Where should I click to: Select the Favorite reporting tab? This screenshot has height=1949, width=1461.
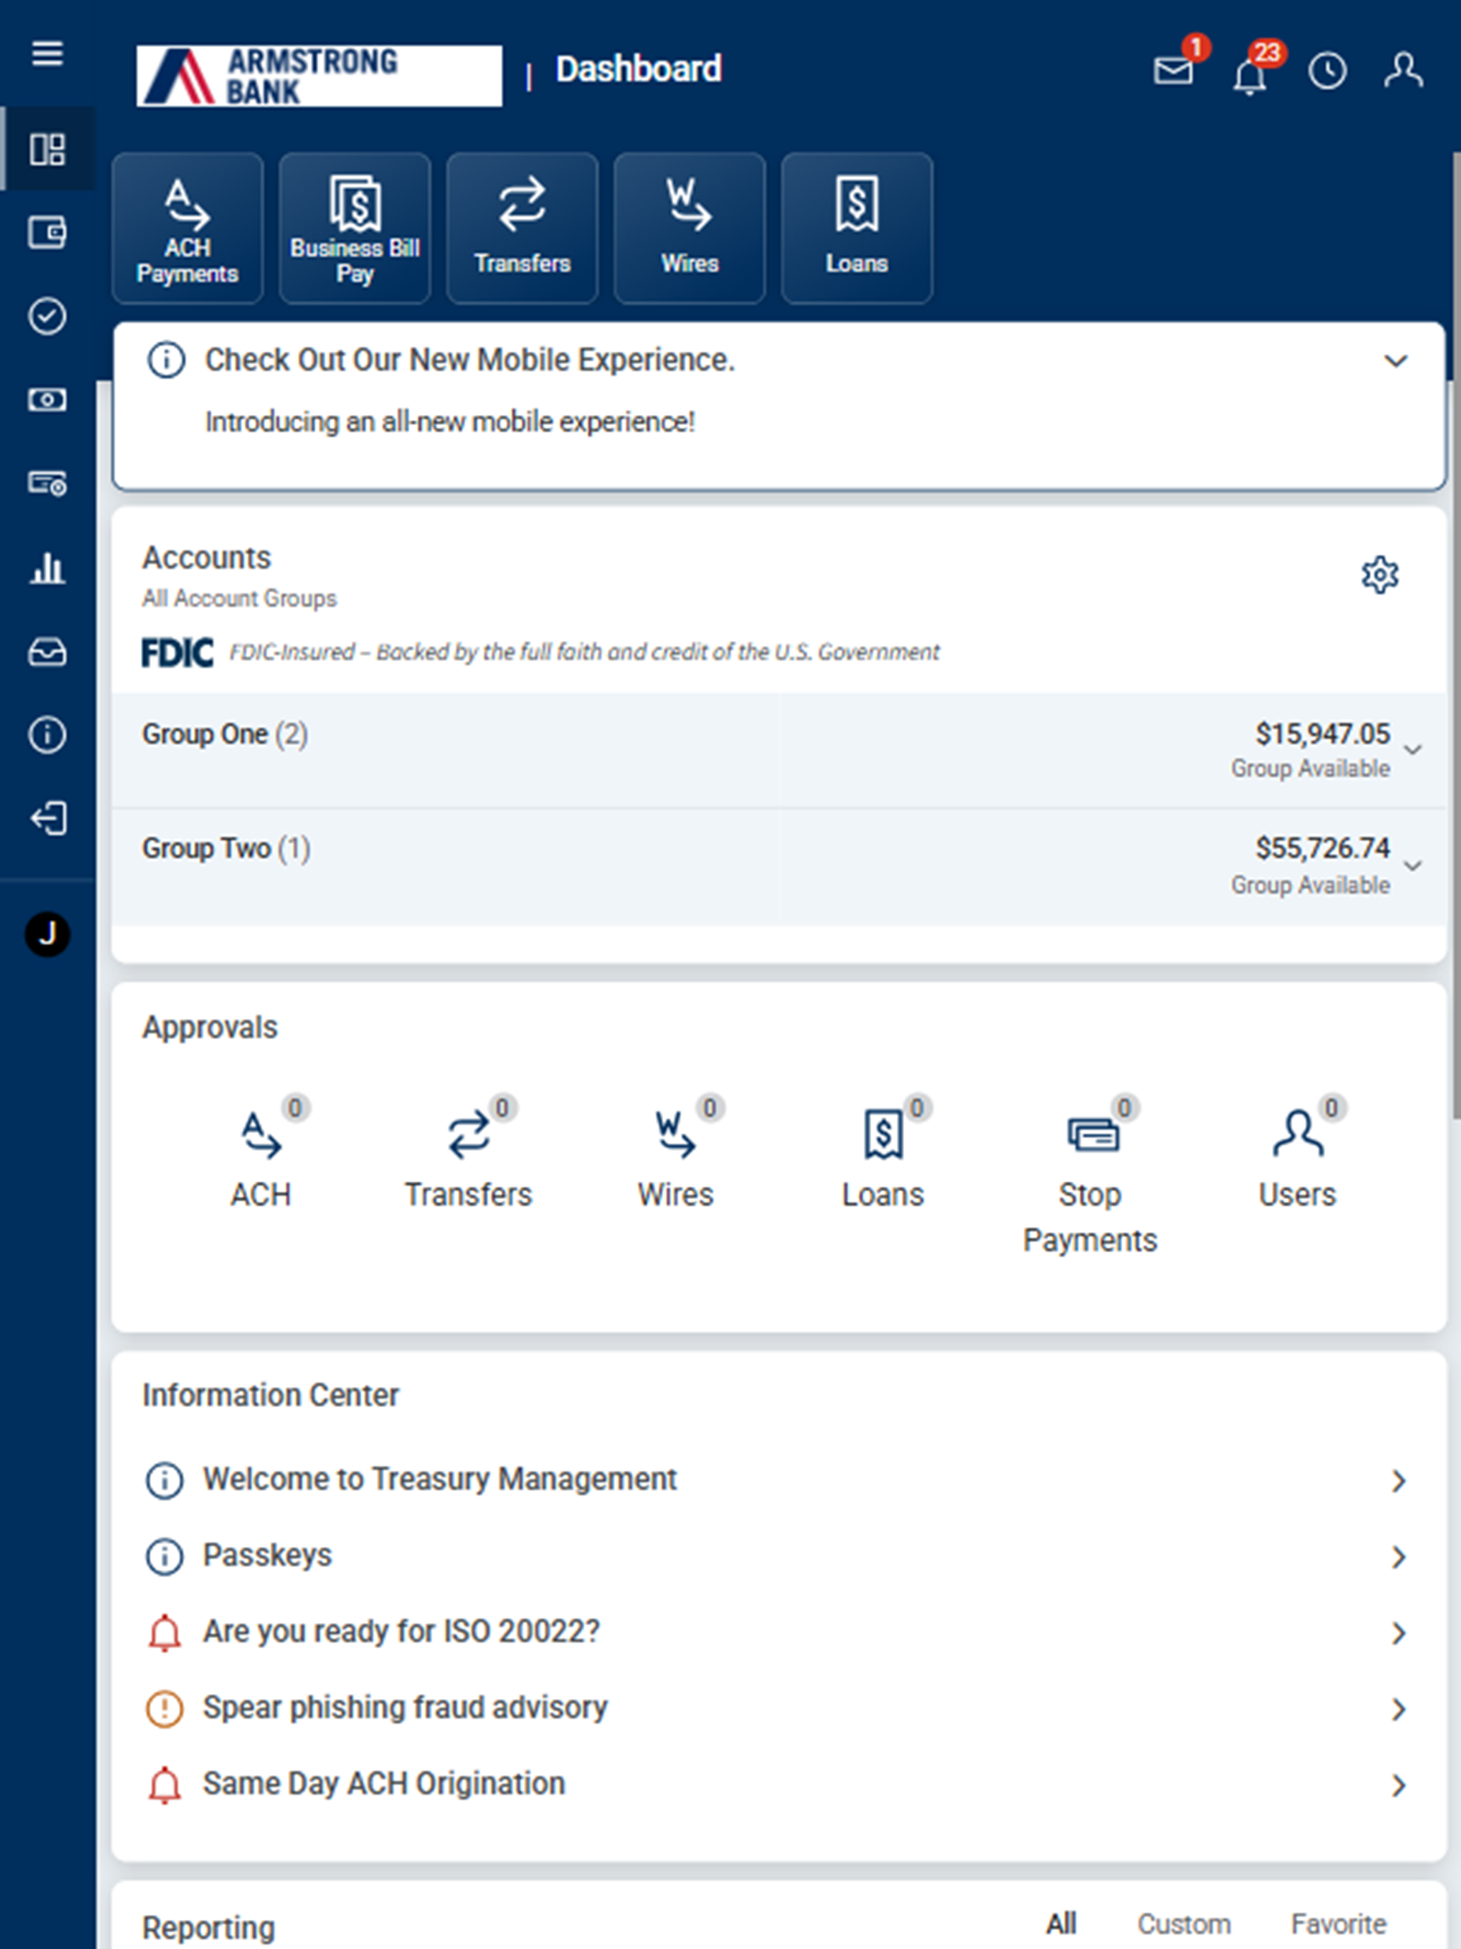1339,1924
